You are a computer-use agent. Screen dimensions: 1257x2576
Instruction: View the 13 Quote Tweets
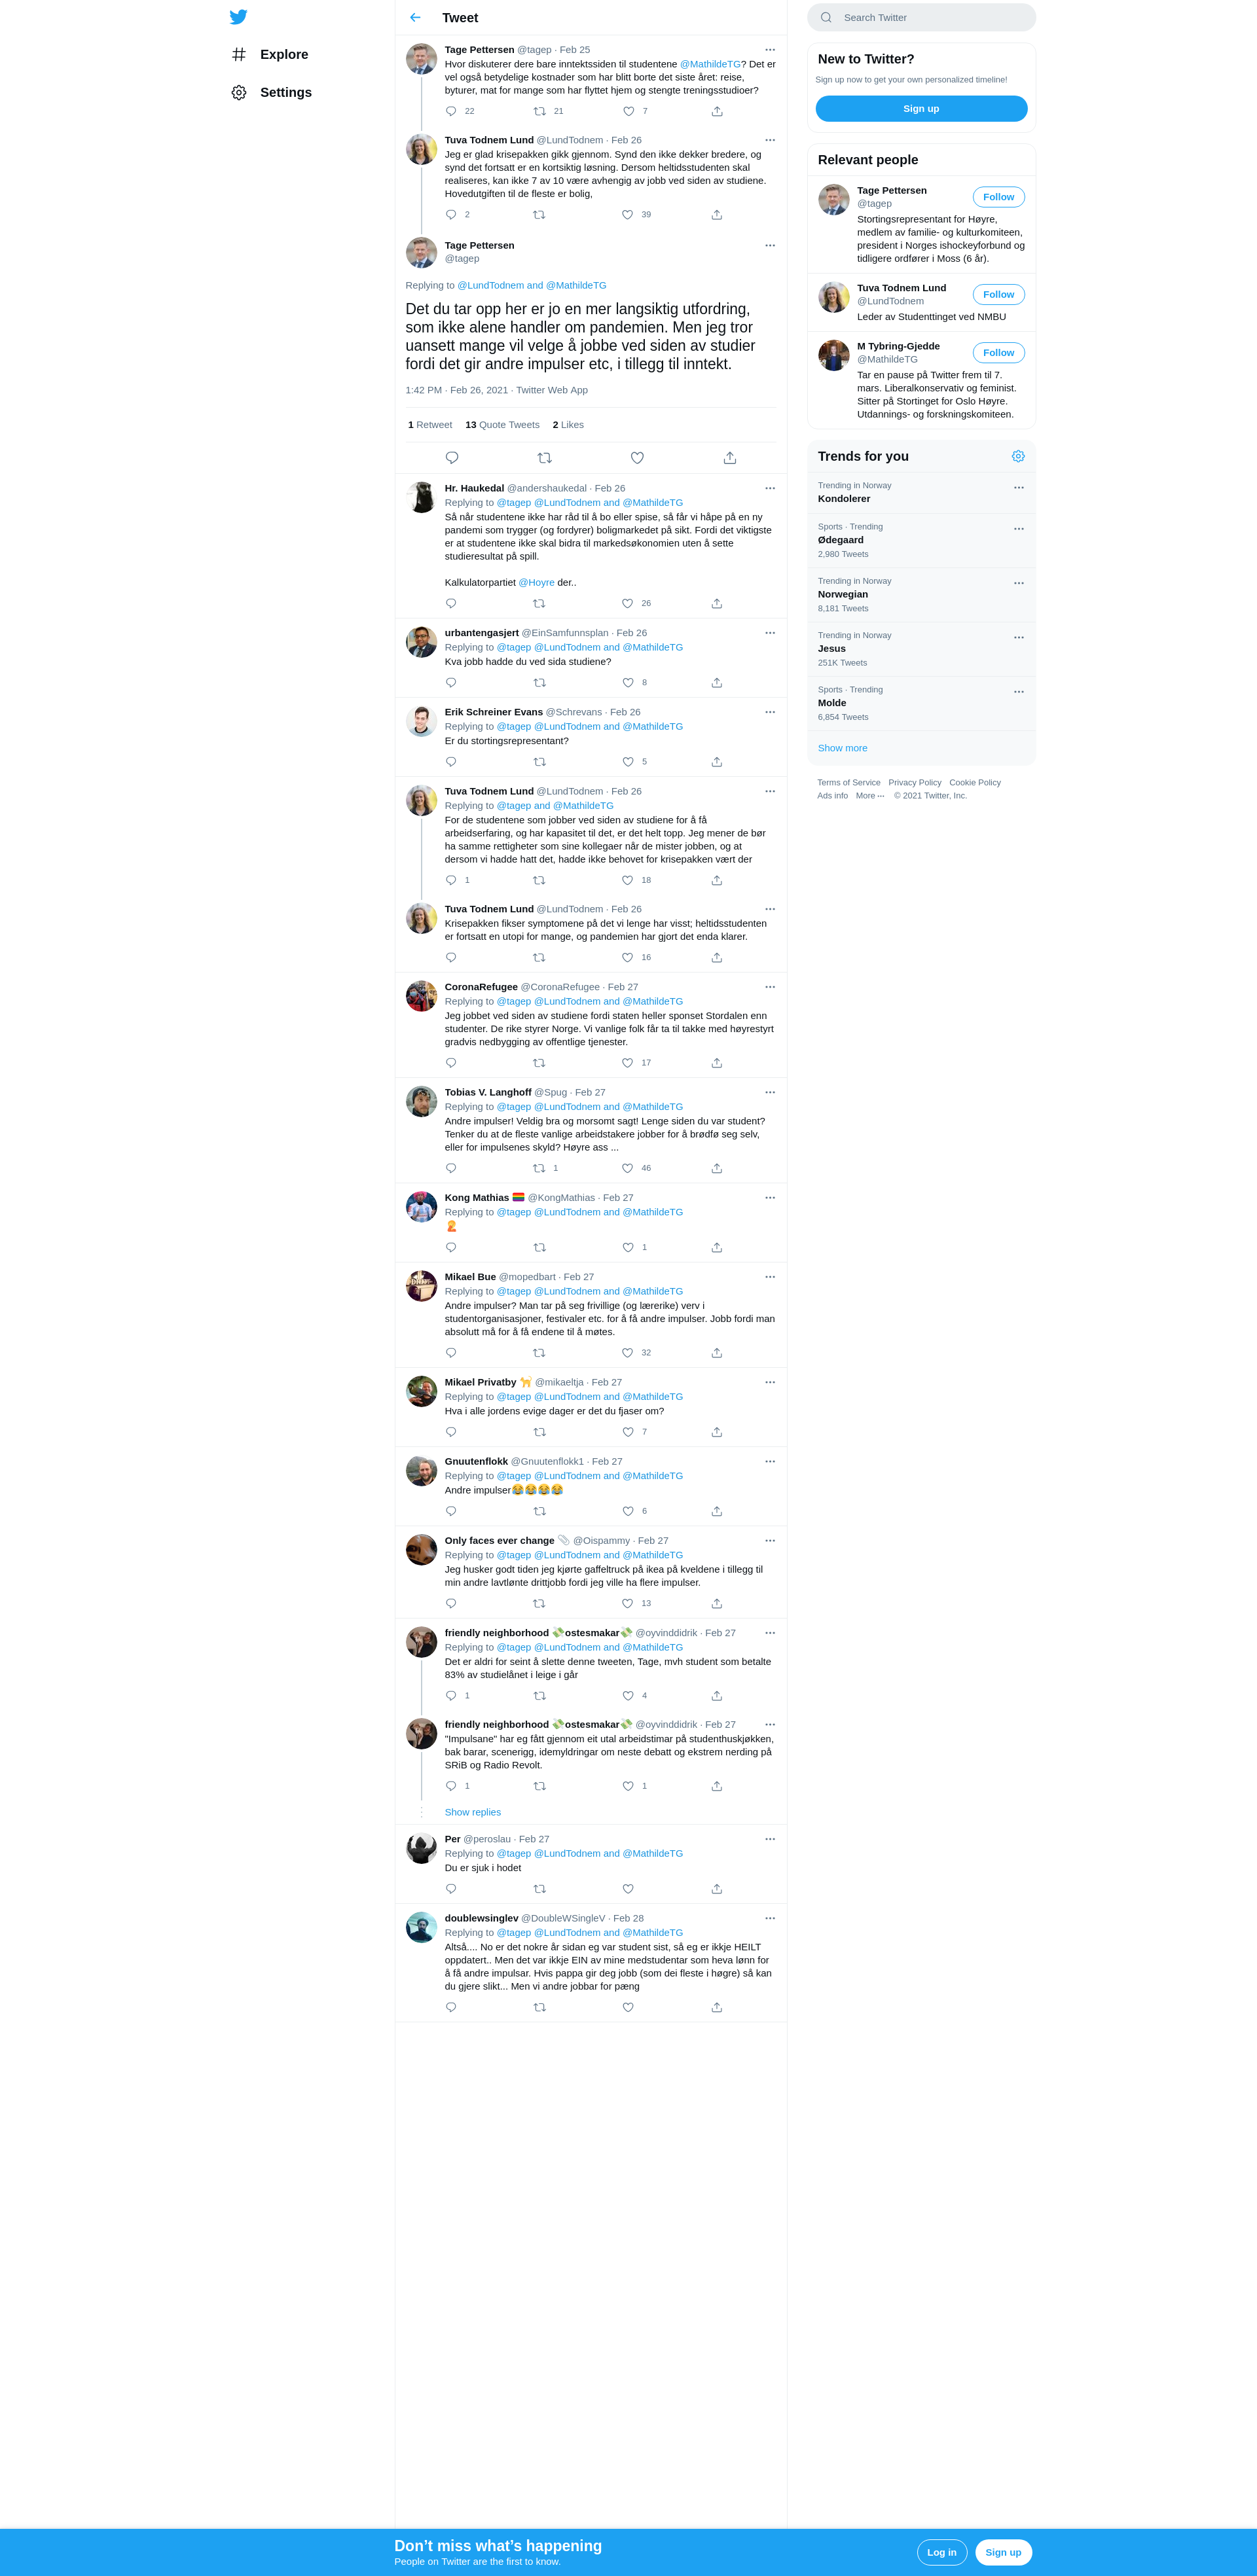tap(502, 425)
